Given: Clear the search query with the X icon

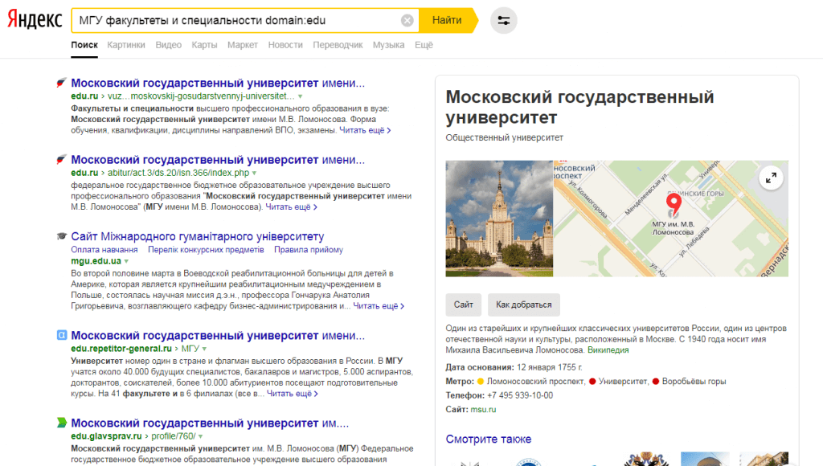Looking at the screenshot, I should (407, 20).
